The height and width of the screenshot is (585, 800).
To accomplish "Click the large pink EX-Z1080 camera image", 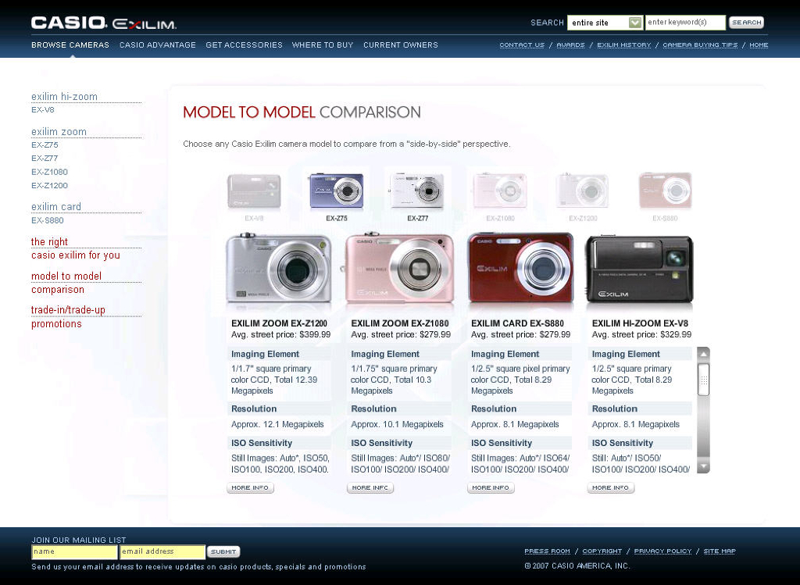I will point(399,268).
